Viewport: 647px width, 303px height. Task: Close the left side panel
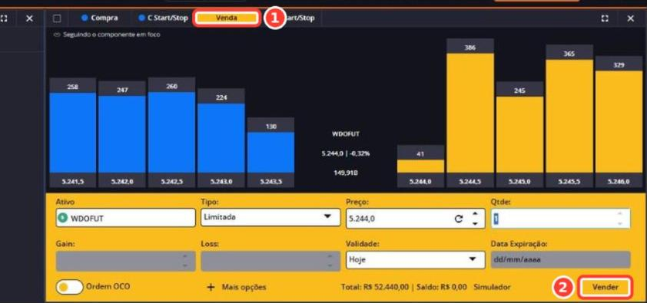coord(29,18)
